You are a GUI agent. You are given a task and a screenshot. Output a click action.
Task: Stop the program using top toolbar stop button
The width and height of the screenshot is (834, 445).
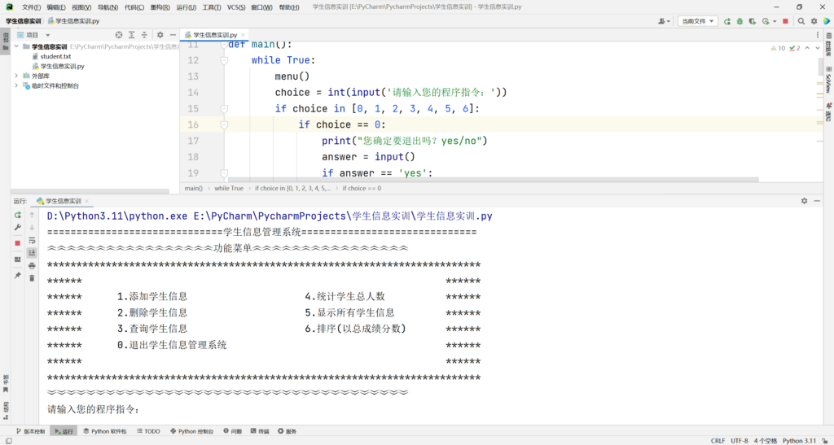(786, 21)
